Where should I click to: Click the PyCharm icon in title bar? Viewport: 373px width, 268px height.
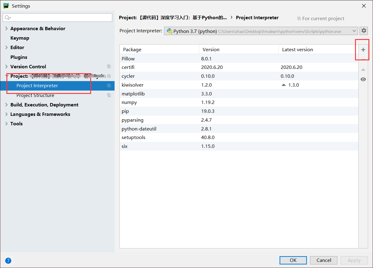(x=6, y=6)
